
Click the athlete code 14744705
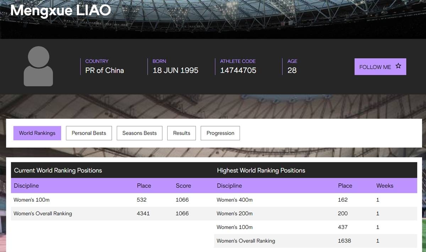click(238, 71)
